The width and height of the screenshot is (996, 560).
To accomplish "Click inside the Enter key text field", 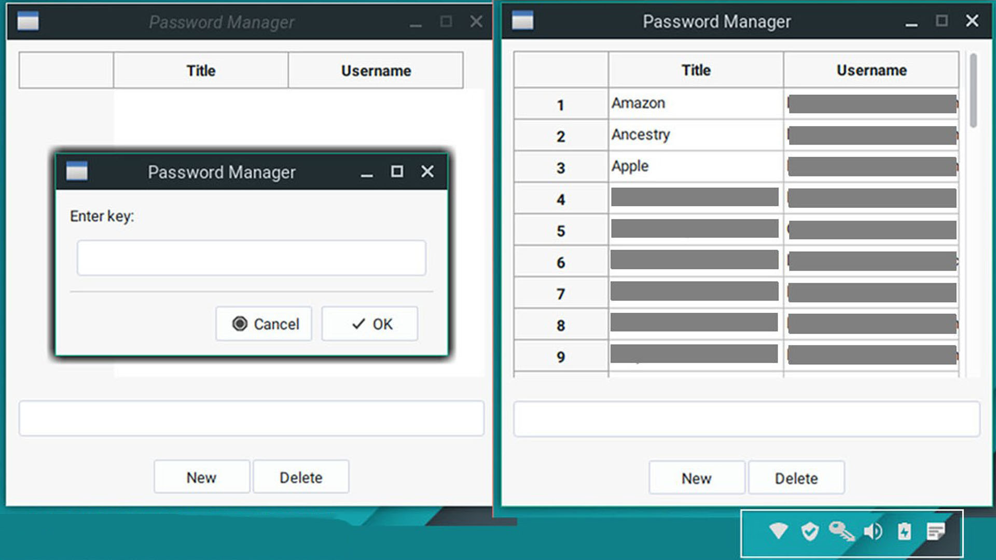I will click(x=252, y=258).
